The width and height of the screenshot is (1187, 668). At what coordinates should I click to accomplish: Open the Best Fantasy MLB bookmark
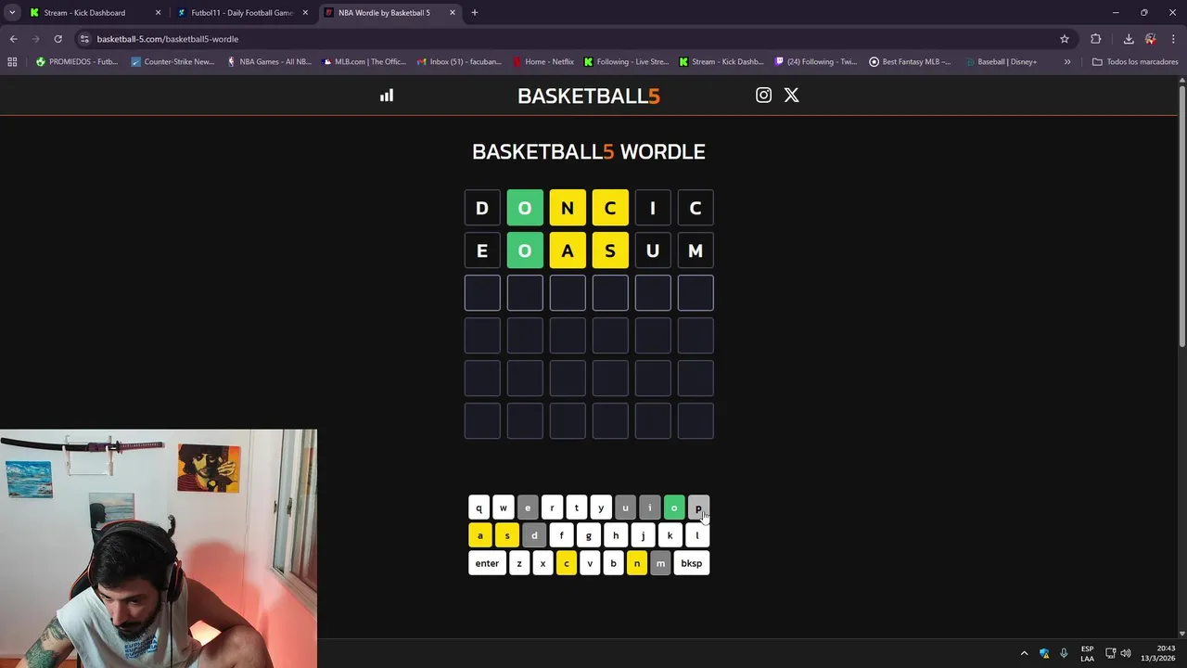(x=910, y=62)
